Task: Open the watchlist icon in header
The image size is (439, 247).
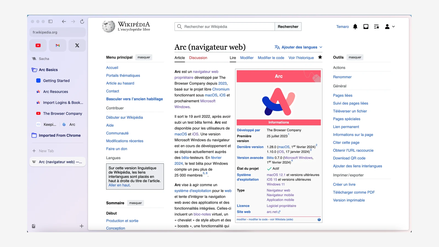Action: 377,27
